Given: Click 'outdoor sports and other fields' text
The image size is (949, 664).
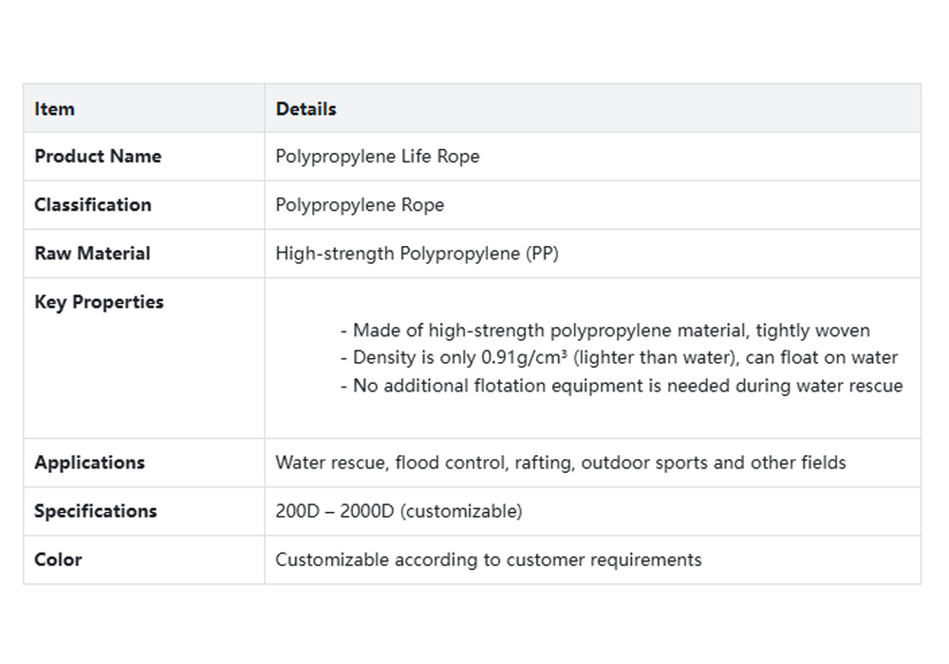Looking at the screenshot, I should point(713,463).
